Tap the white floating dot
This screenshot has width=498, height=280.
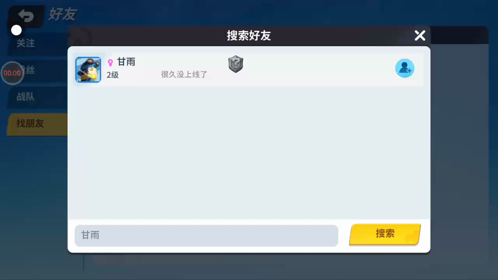(16, 30)
